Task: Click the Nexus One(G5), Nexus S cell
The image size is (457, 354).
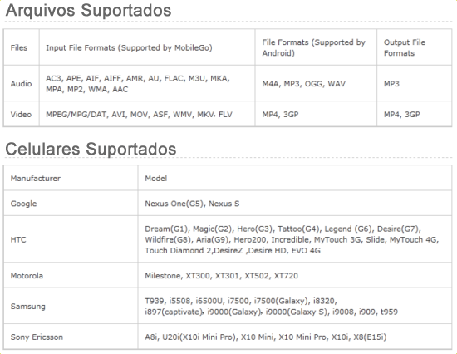Action: pyautogui.click(x=192, y=204)
